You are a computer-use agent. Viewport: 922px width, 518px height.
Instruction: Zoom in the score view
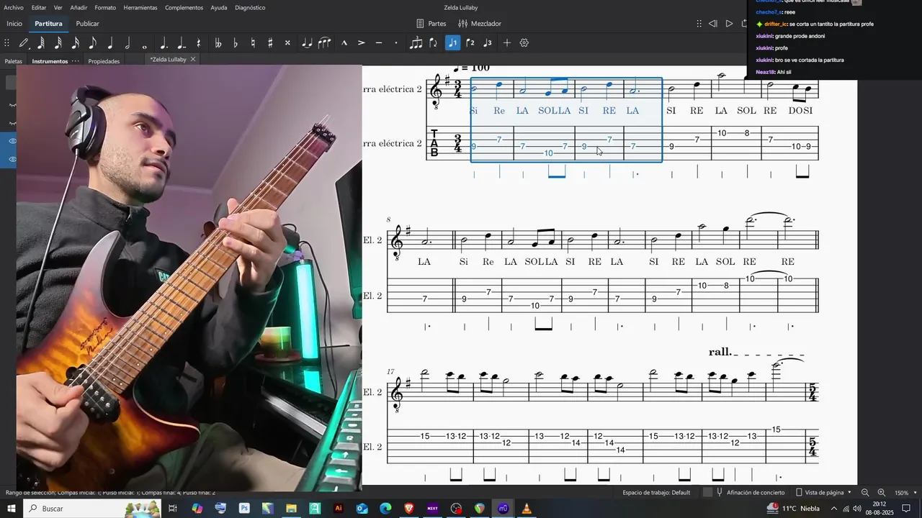click(881, 493)
